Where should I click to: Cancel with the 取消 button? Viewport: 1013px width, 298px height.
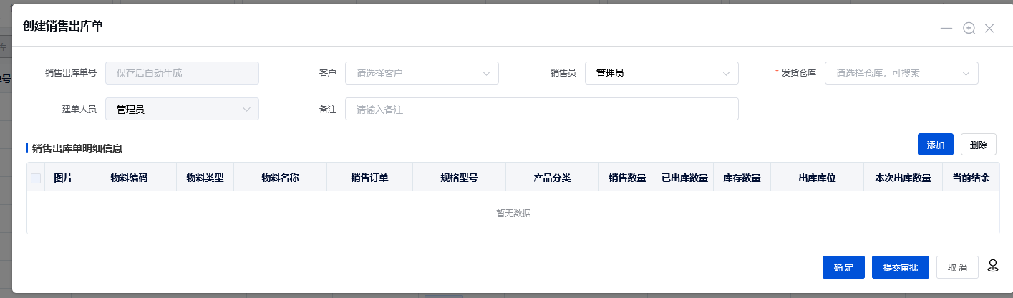[x=957, y=267]
